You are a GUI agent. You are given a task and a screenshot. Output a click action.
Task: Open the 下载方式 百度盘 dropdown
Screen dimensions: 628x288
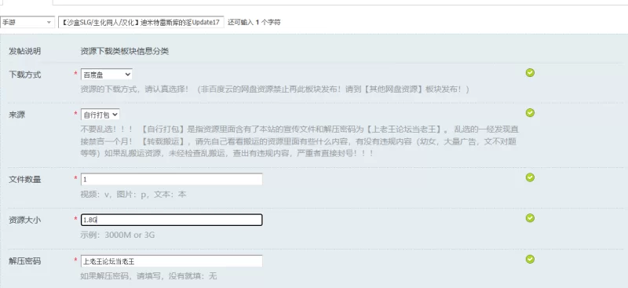107,75
